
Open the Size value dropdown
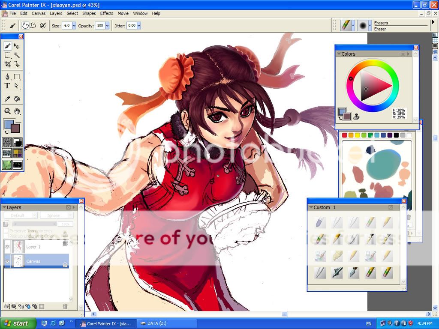[74, 26]
